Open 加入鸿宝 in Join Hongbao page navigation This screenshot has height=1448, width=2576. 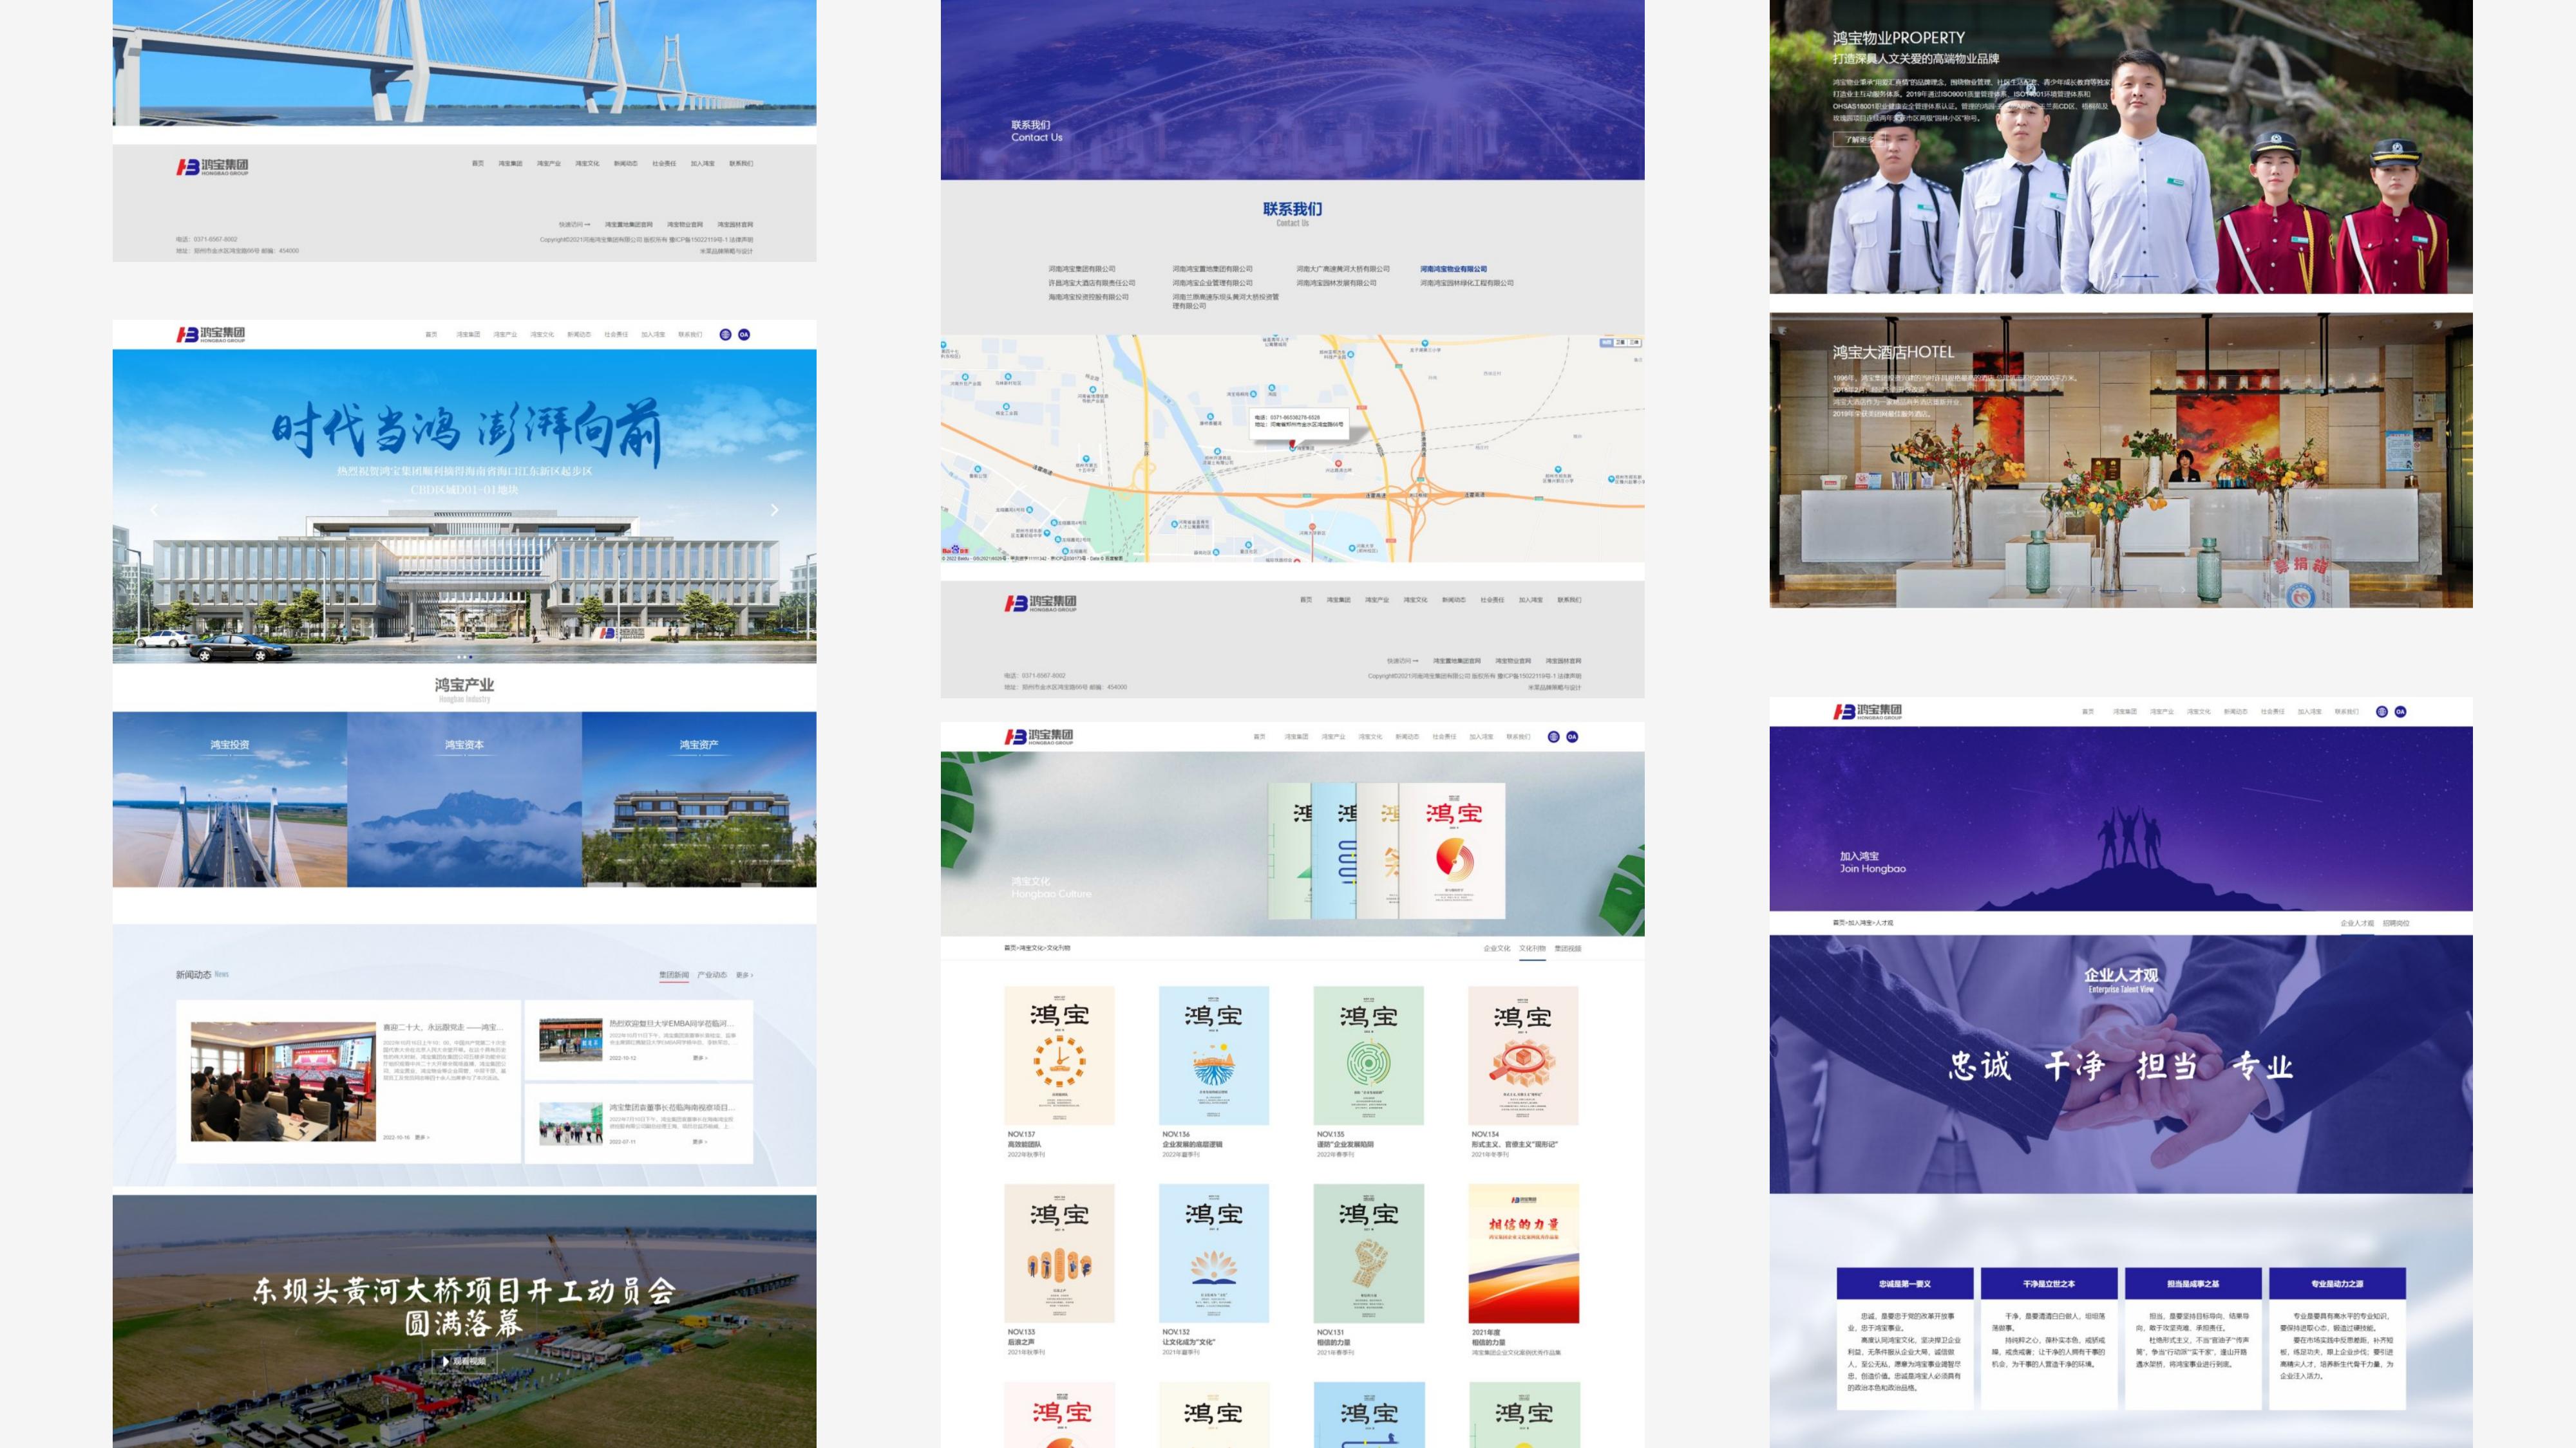coord(2309,712)
